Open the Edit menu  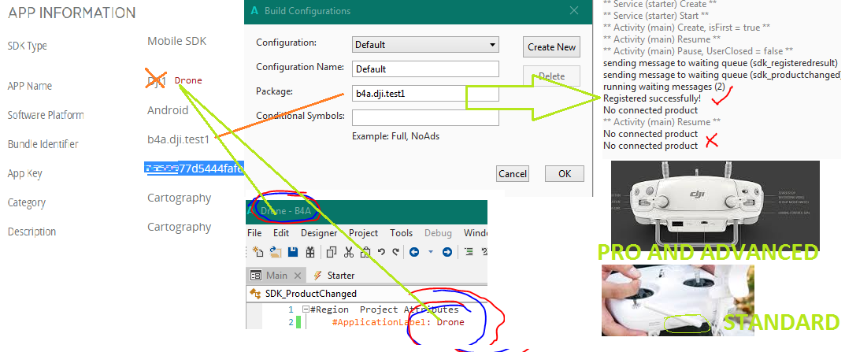(x=281, y=233)
